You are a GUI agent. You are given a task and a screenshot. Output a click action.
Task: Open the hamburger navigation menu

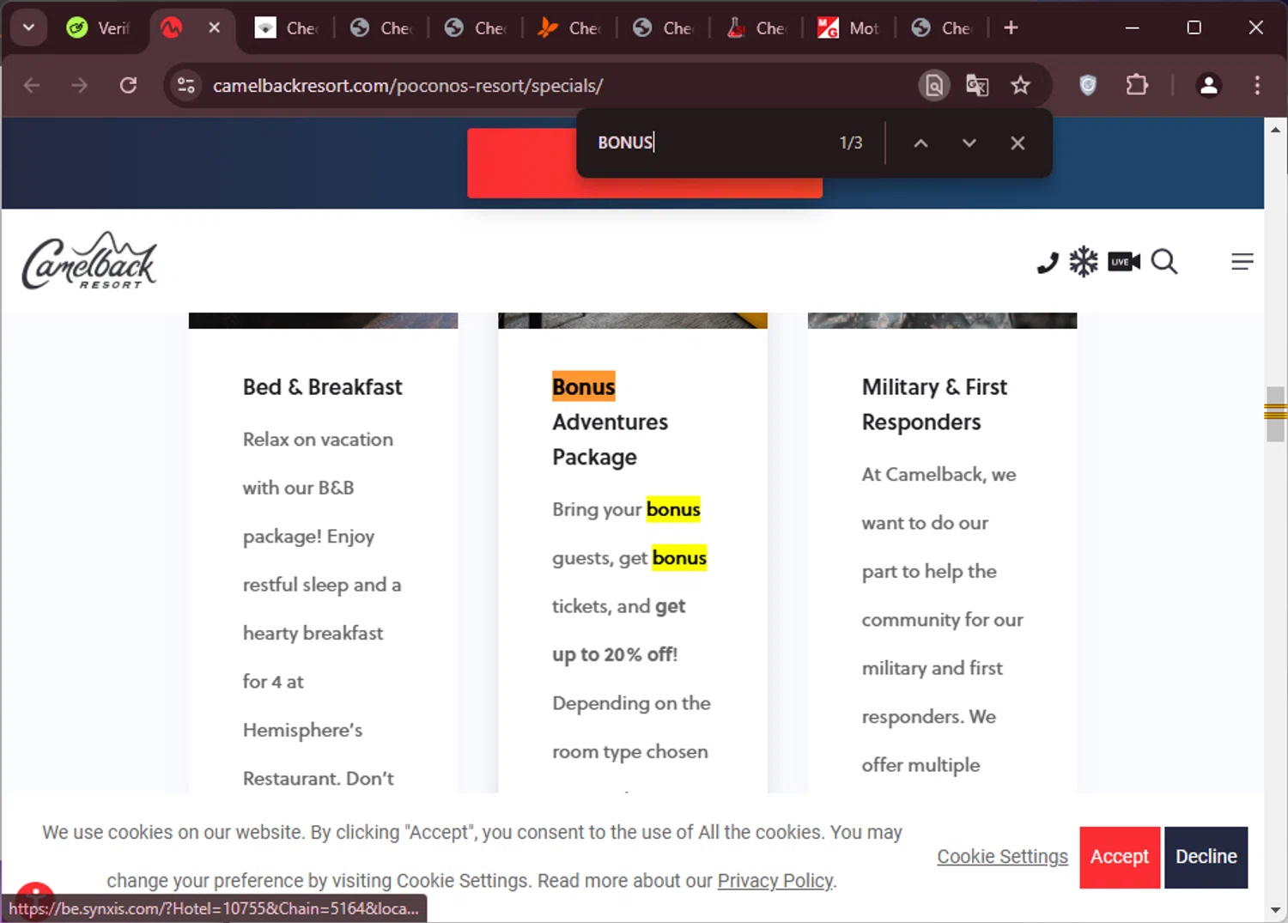[x=1242, y=262]
